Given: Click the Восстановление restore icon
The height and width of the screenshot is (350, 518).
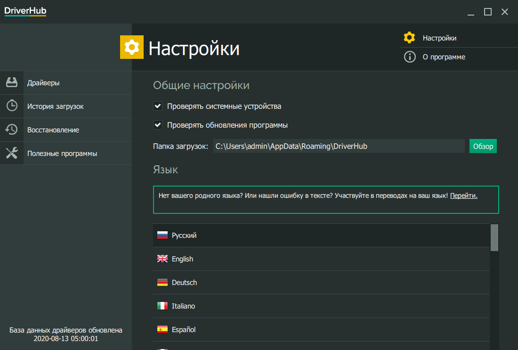Looking at the screenshot, I should point(12,129).
